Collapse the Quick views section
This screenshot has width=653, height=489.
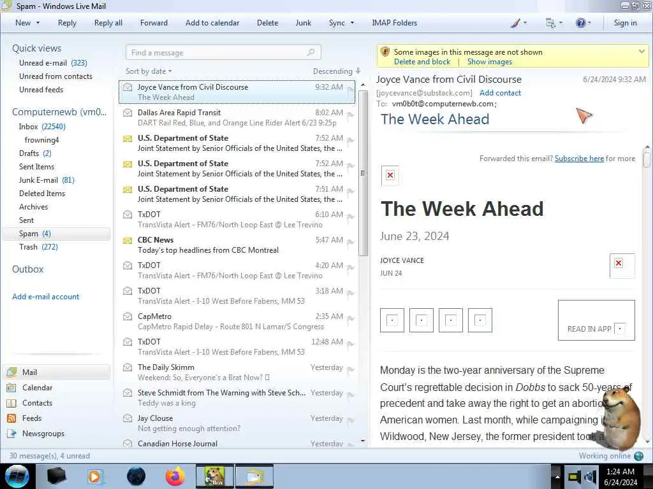[x=36, y=48]
